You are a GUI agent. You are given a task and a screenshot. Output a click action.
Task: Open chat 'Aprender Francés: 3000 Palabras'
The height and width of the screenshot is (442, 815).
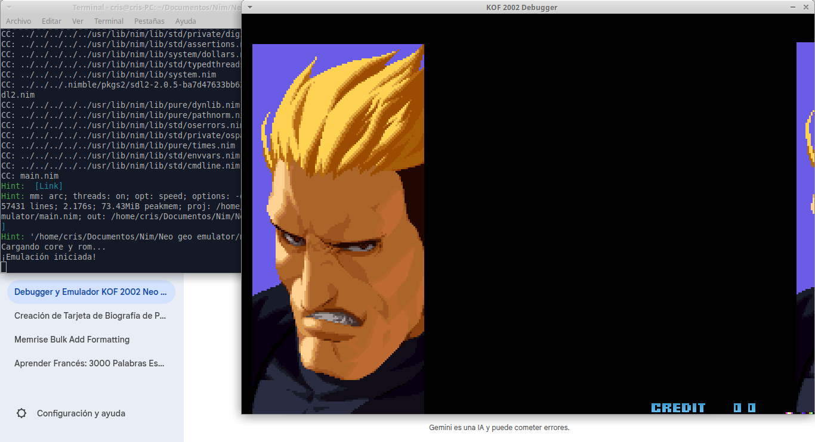click(91, 363)
